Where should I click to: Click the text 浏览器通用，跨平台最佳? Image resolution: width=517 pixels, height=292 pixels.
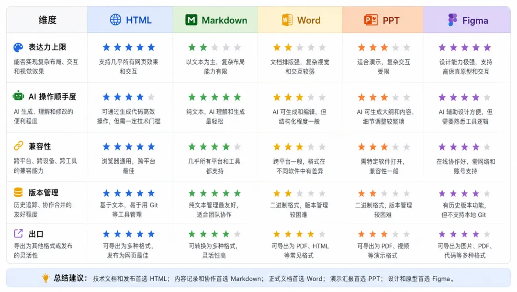[x=128, y=166]
